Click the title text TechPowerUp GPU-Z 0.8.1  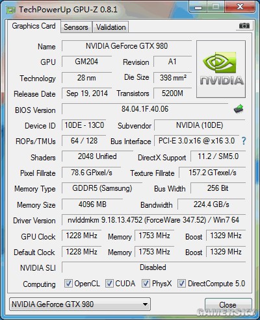[x=68, y=10]
